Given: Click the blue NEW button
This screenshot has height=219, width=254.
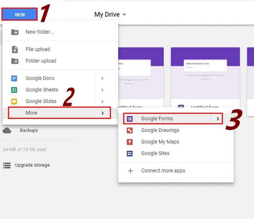Looking at the screenshot, I should 20,14.
